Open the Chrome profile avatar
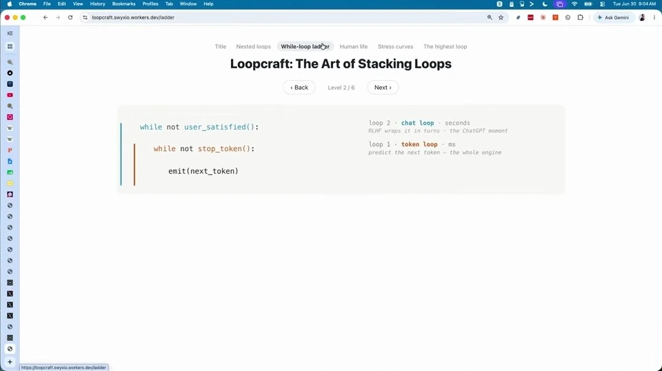 (x=642, y=17)
